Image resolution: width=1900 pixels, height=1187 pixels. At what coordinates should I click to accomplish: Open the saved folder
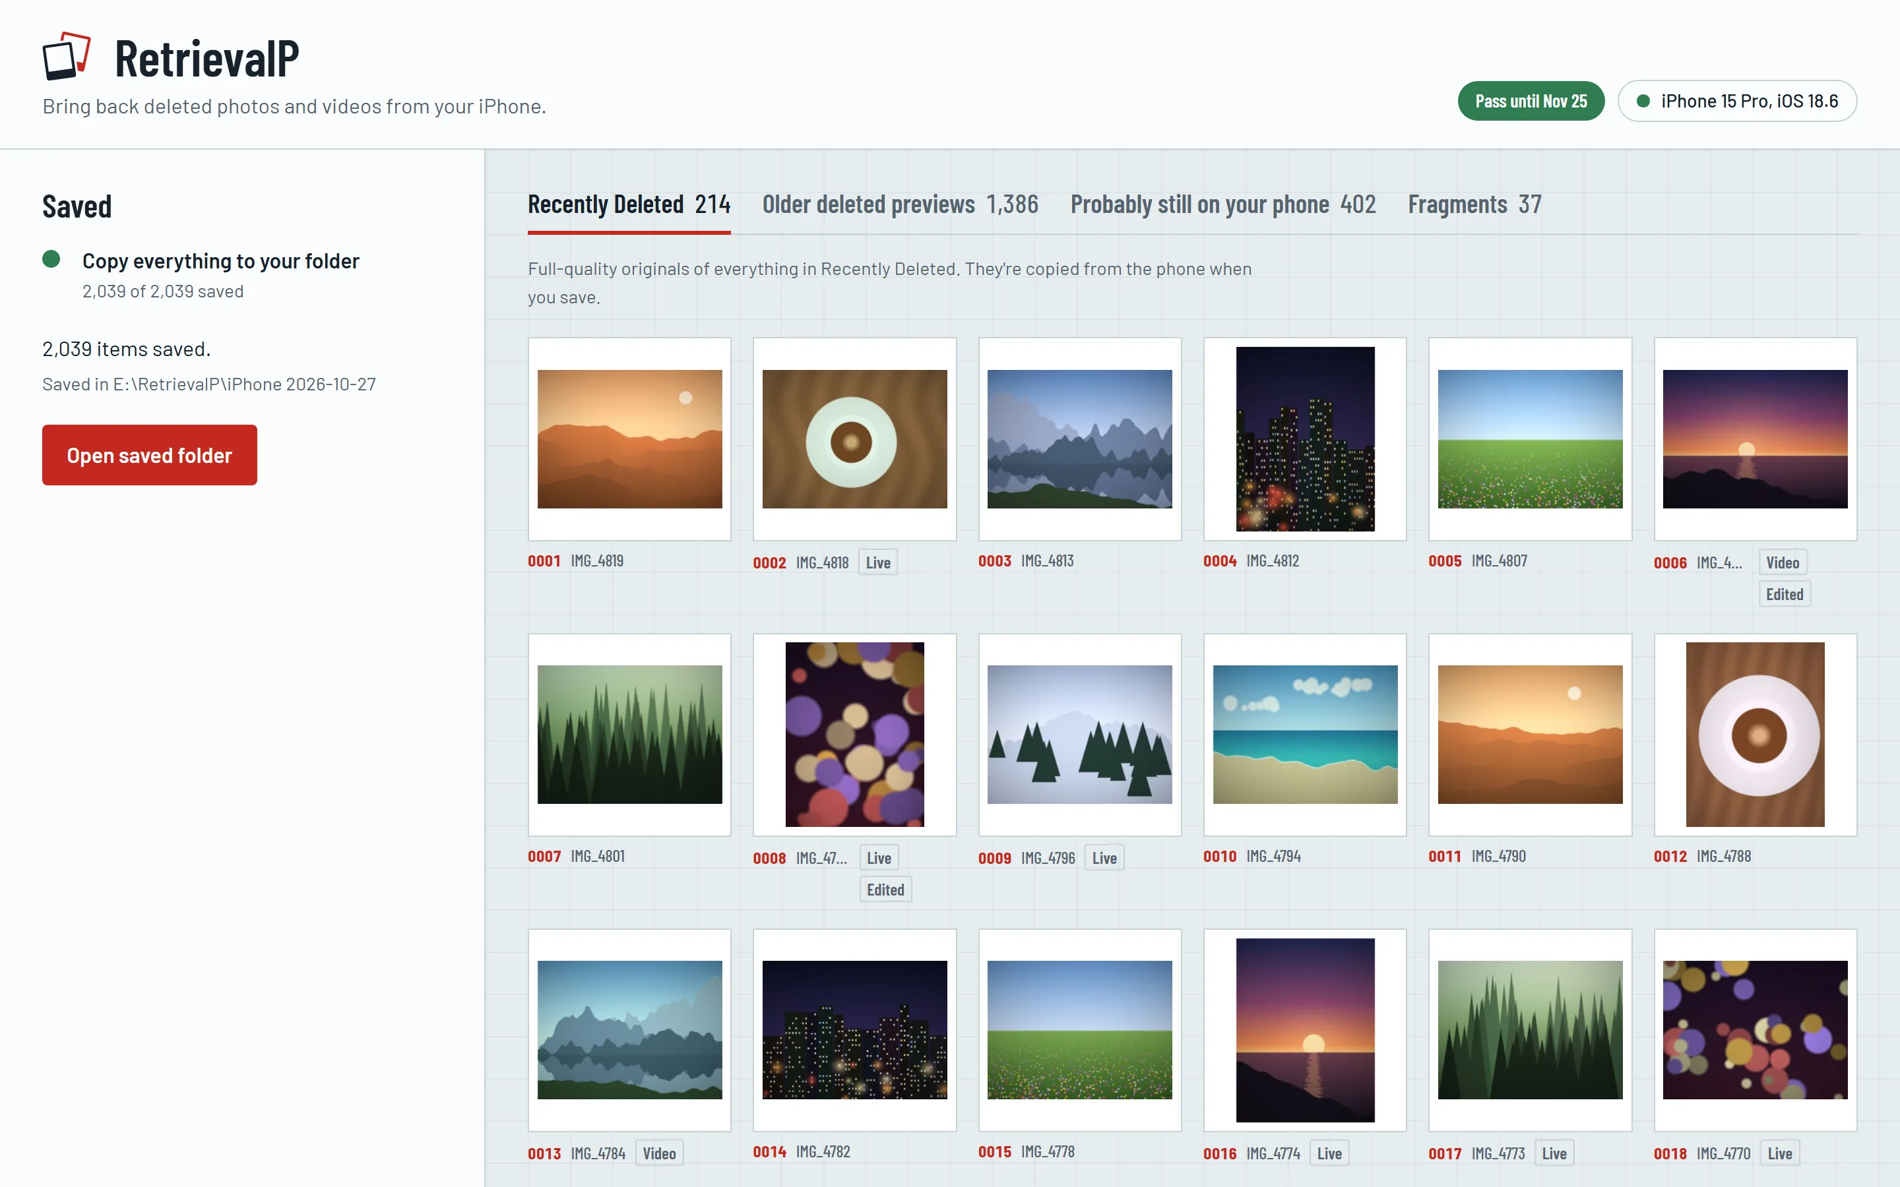(x=149, y=455)
